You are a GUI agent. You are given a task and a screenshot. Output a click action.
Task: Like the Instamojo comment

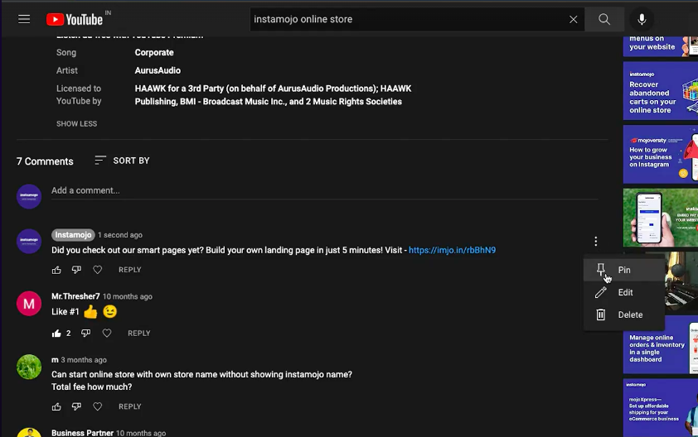[x=56, y=270]
